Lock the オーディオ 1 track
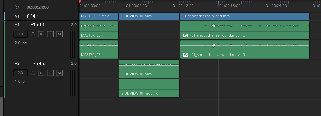The image size is (321, 116). 33,34
